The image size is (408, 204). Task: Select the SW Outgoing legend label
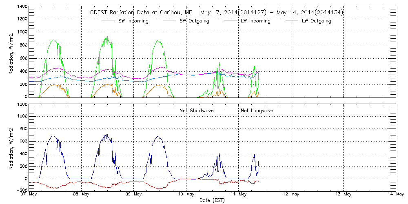tap(194, 21)
